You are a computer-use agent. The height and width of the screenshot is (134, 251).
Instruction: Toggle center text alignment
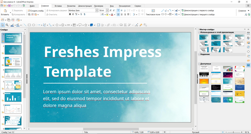coord(122,15)
